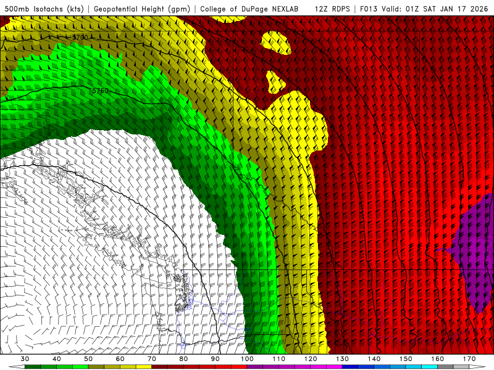The width and height of the screenshot is (494, 370).
Task: Select the first purple swatch after 100 tick
Action: click(x=255, y=367)
